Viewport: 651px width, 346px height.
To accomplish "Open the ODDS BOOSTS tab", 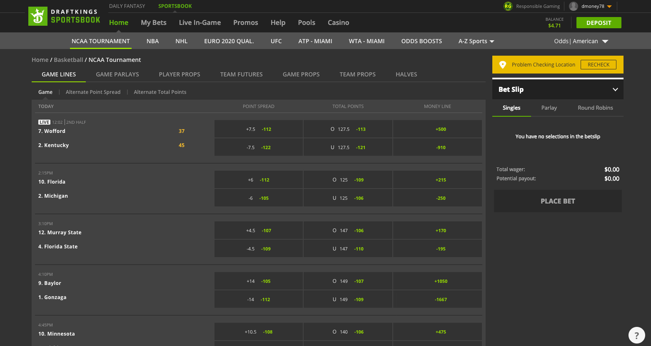I will (422, 41).
